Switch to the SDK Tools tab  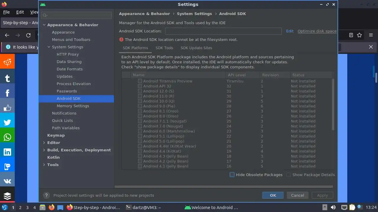click(x=164, y=48)
